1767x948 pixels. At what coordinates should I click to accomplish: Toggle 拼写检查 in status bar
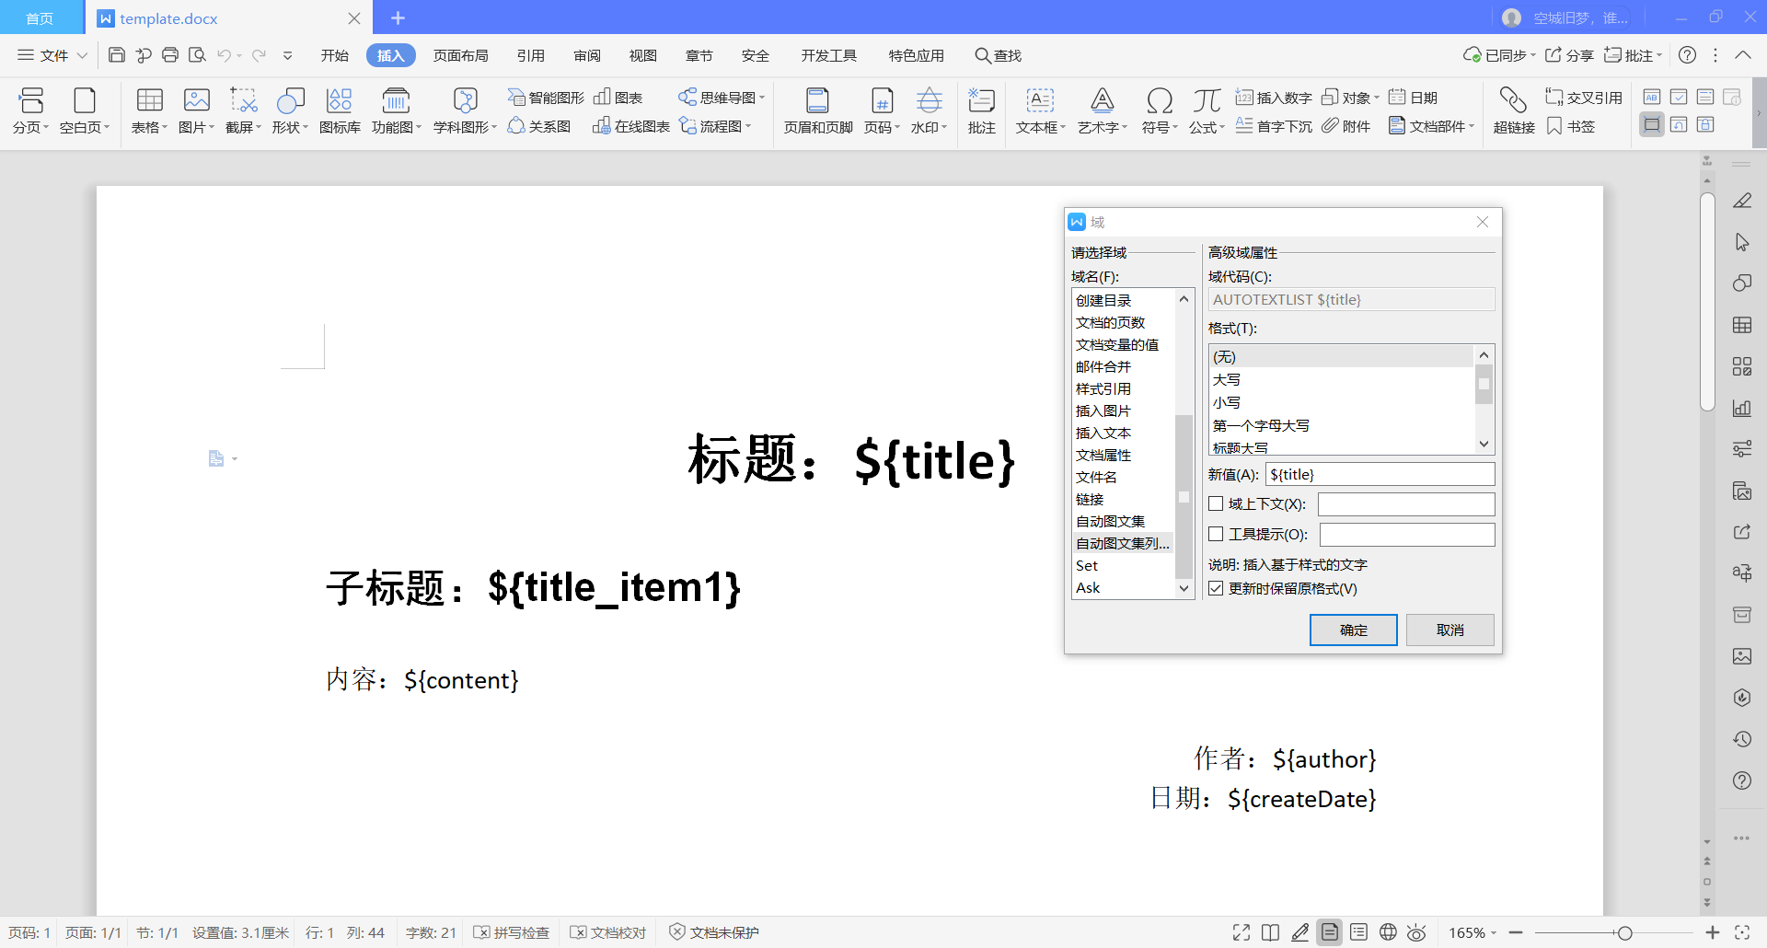[x=512, y=932]
